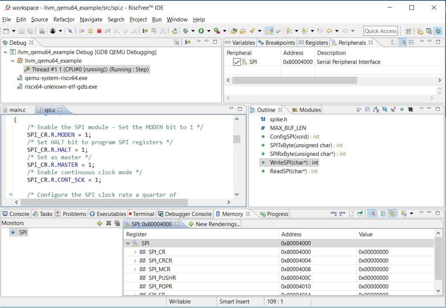Collapse the SPI register group
Image resolution: width=446 pixels, height=308 pixels.
(128, 243)
